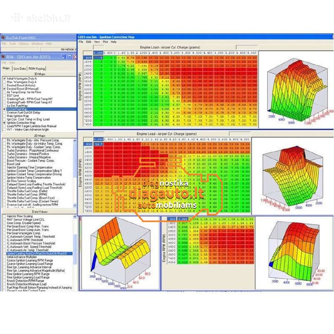This screenshot has height=334, width=334.
Task: Select MAF Sensor Voltage Limit CEL
Action: pyautogui.click(x=26, y=220)
